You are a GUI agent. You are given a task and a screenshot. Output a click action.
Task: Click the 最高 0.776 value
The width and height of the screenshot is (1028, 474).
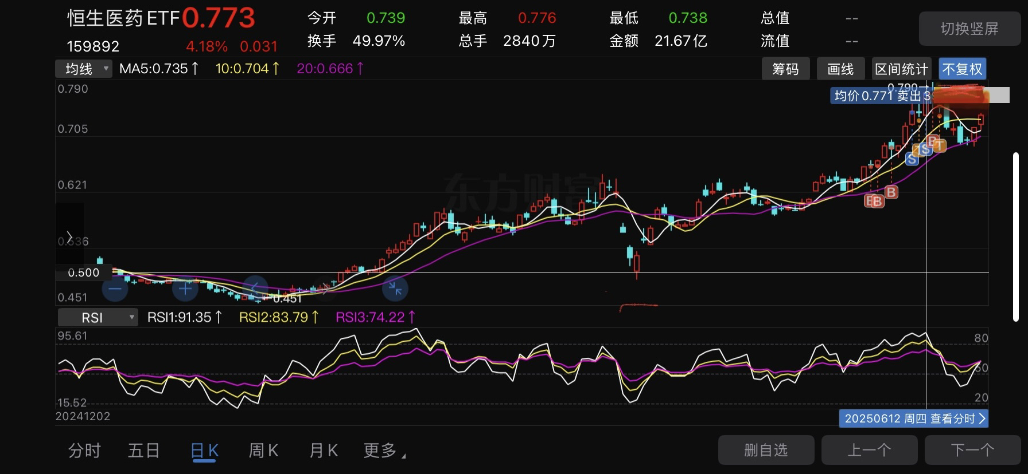[x=537, y=18]
